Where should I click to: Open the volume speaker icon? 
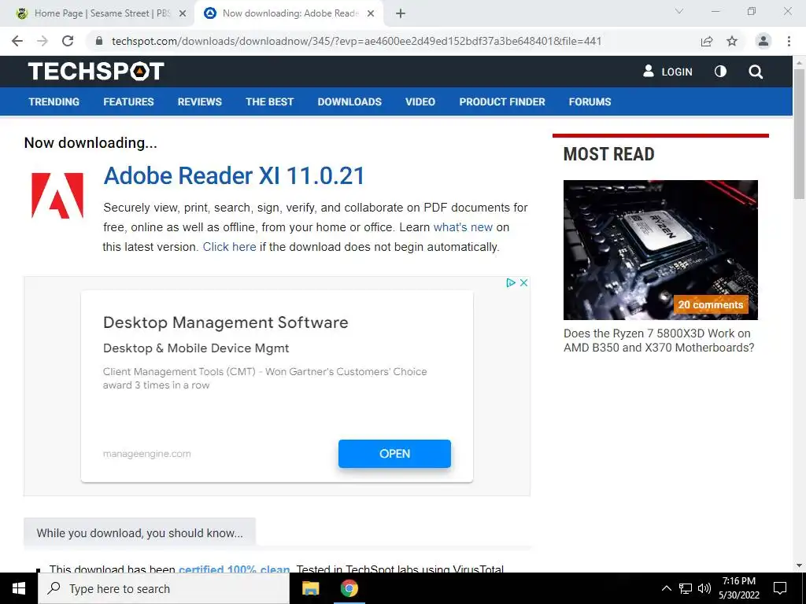click(x=704, y=588)
